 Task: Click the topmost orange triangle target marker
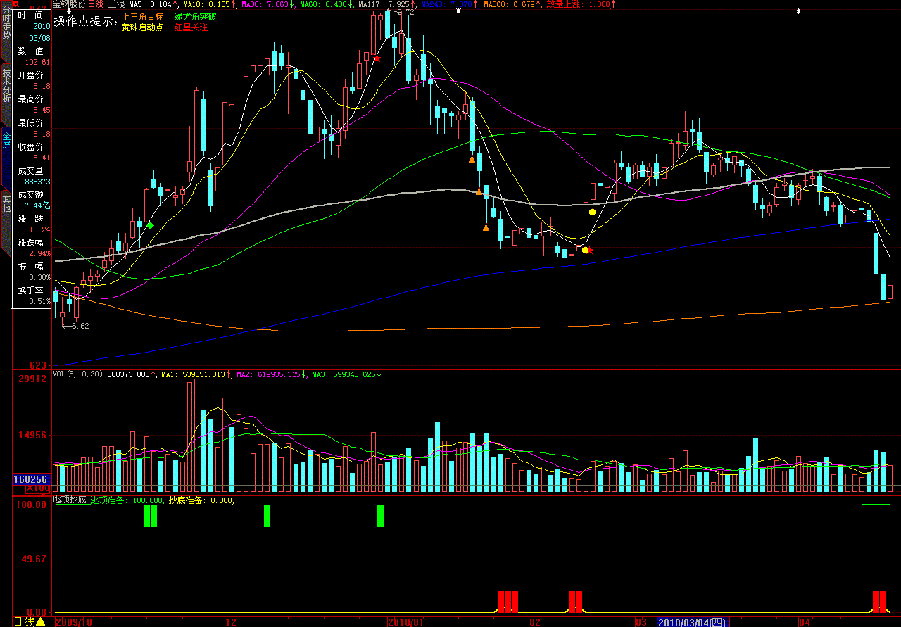click(x=472, y=160)
